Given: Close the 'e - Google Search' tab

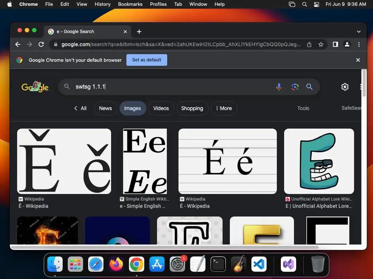Looking at the screenshot, I should (125, 32).
